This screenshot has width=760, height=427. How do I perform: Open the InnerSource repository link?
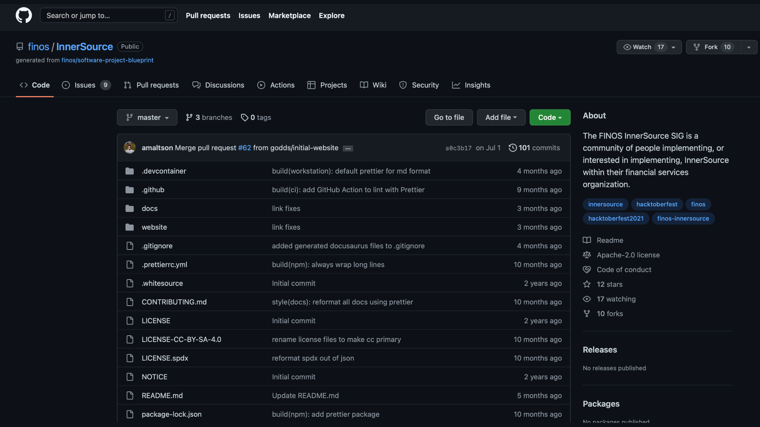point(84,47)
